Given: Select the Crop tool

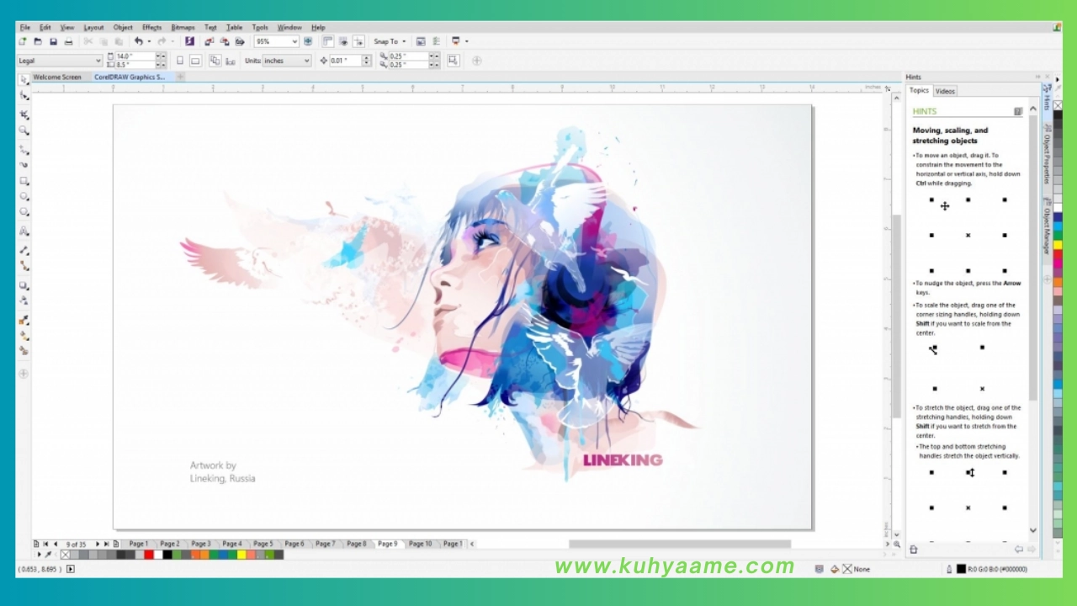Looking at the screenshot, I should 24,114.
